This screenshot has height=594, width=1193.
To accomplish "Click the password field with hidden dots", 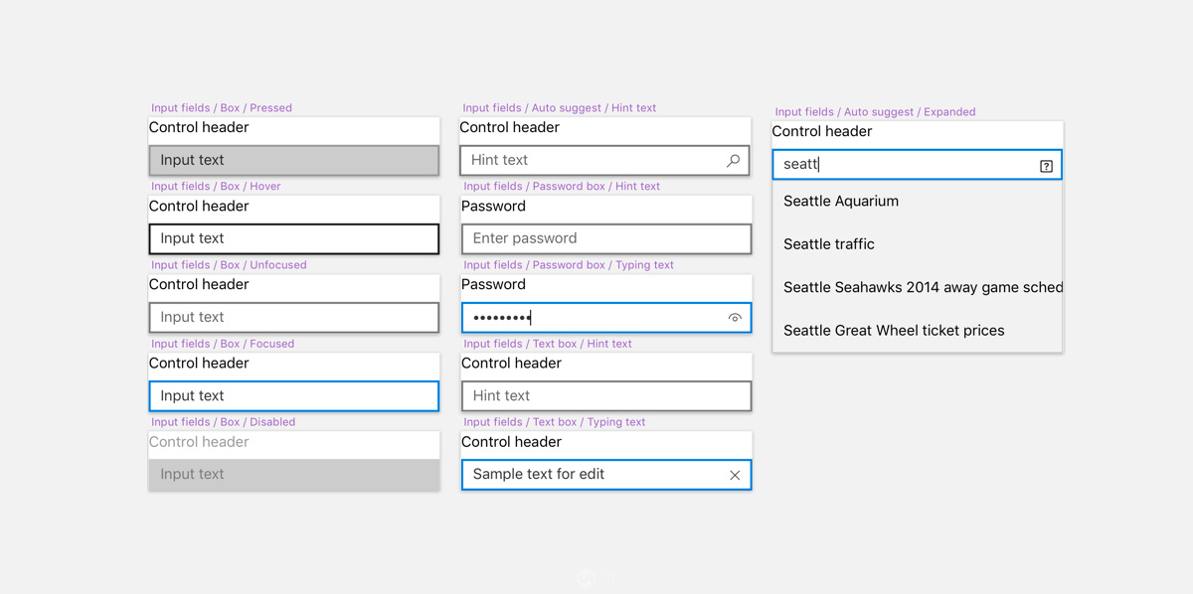I will [x=606, y=318].
